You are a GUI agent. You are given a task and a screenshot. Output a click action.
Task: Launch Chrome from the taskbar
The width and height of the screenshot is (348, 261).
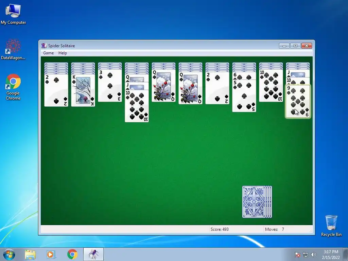pyautogui.click(x=72, y=254)
